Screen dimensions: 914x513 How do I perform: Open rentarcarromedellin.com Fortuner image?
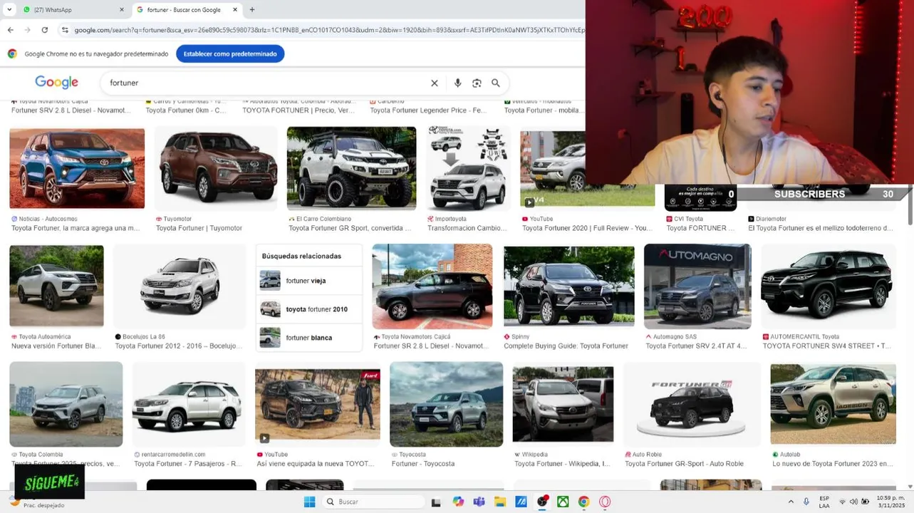click(x=189, y=404)
